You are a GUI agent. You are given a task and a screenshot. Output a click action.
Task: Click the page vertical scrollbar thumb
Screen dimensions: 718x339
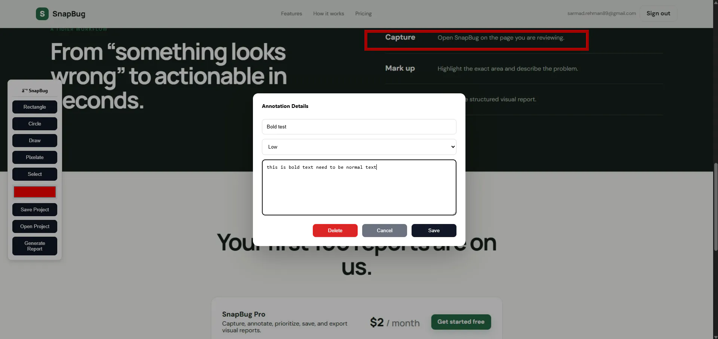pyautogui.click(x=715, y=207)
